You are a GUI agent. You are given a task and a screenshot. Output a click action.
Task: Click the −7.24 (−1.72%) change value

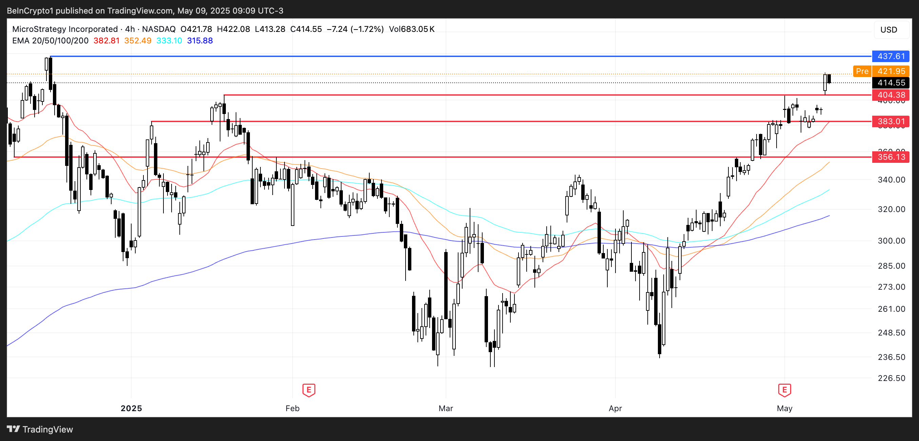tap(355, 29)
